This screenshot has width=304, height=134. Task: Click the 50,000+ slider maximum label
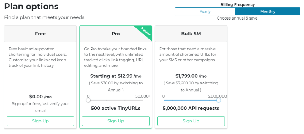click(143, 96)
